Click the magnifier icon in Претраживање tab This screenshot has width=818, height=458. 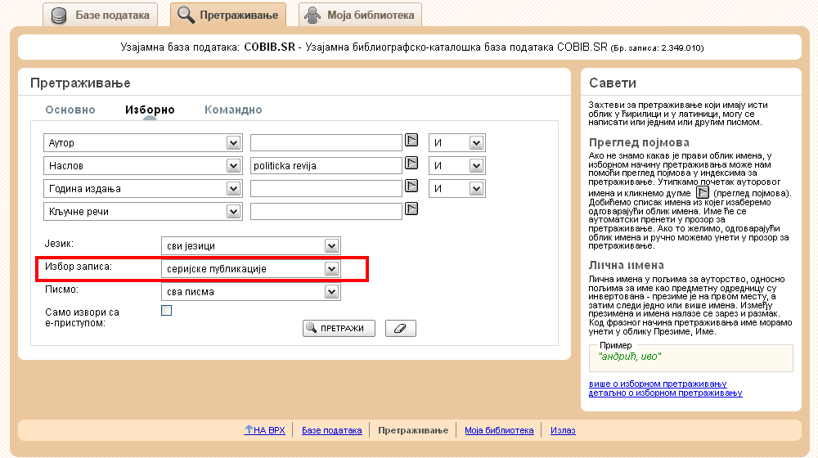coord(187,15)
